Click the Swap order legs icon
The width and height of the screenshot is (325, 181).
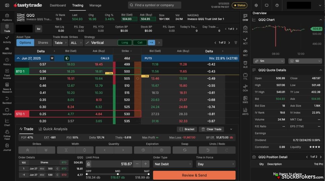coord(185,150)
